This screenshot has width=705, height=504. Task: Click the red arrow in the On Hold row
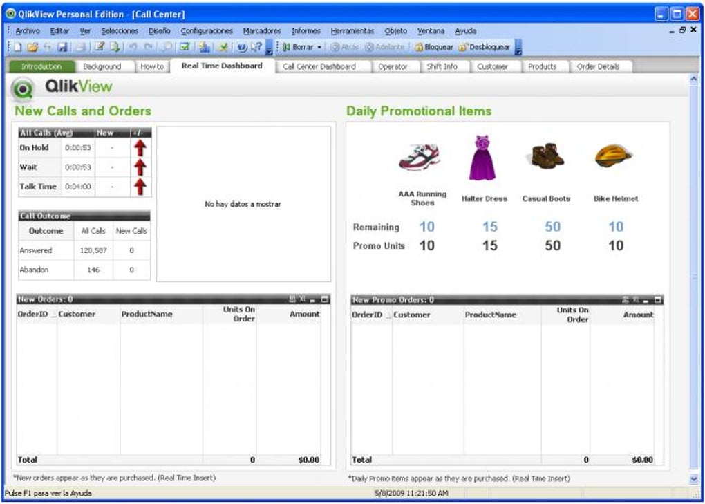point(140,147)
